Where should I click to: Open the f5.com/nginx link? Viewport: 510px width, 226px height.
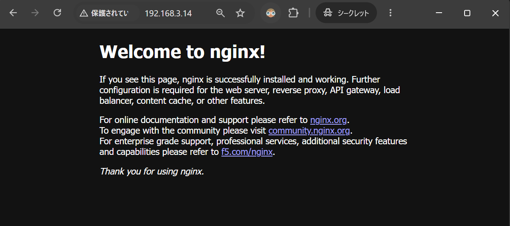point(247,152)
